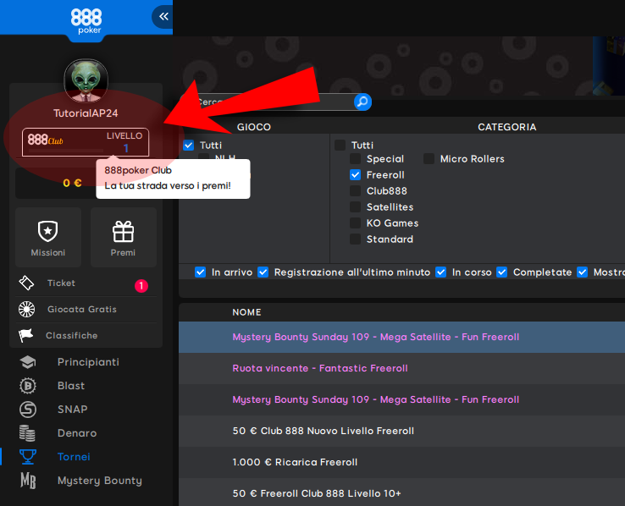The height and width of the screenshot is (506, 625).
Task: Select Ruota vincente - Fantastic Freeroll tournament
Action: (x=401, y=368)
